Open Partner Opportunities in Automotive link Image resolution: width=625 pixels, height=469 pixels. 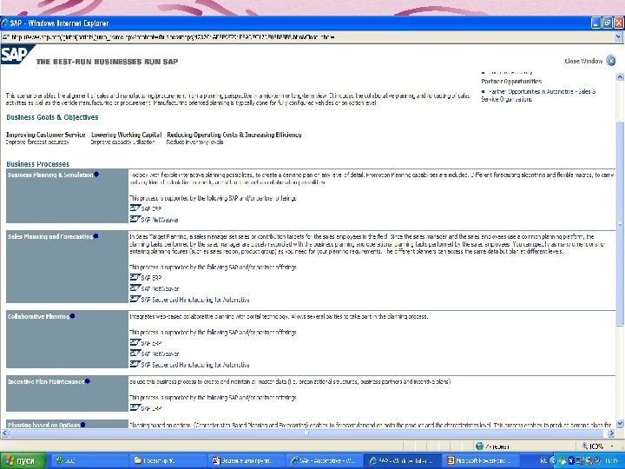pyautogui.click(x=538, y=96)
